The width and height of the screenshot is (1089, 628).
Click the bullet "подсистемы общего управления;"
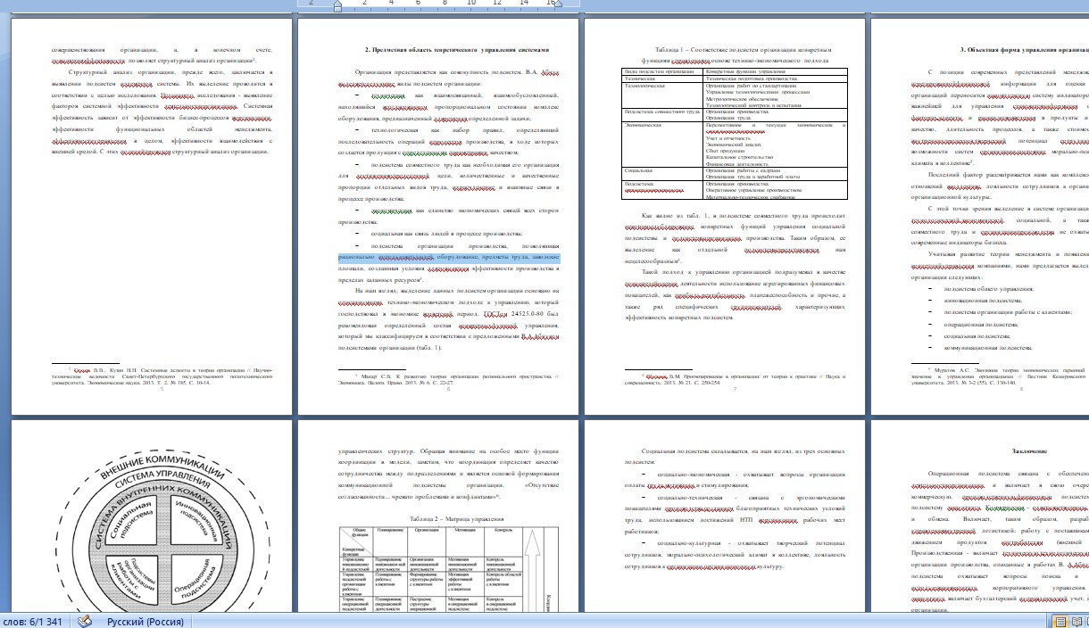tap(987, 290)
